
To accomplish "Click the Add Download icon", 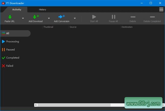I will click(36, 17).
